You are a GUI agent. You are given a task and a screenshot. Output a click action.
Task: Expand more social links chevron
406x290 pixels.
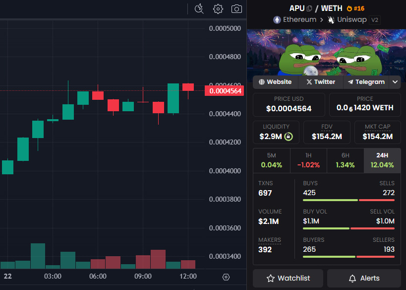[x=395, y=82]
